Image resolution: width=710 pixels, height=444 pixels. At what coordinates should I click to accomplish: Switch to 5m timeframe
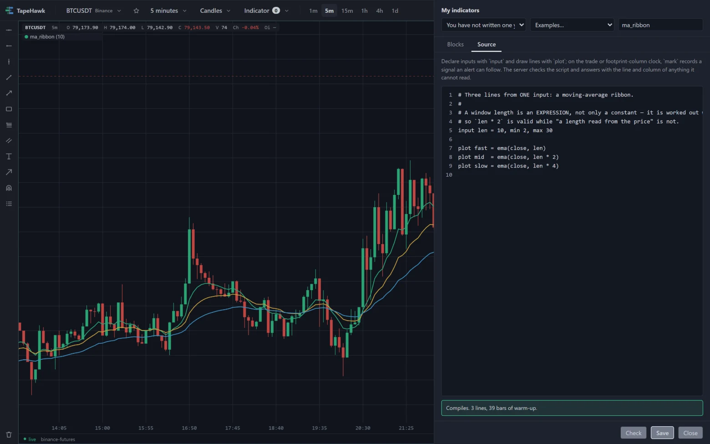click(329, 10)
